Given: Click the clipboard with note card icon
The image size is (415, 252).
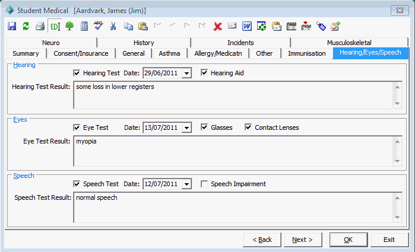Looking at the screenshot, I should coord(276,26).
